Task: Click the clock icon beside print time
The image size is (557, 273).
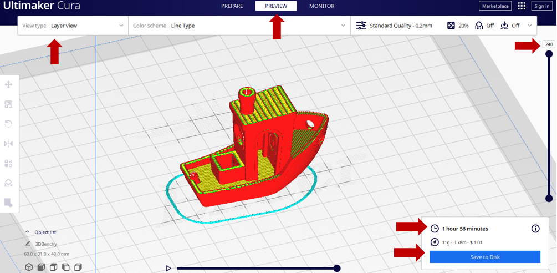Action: click(x=435, y=229)
